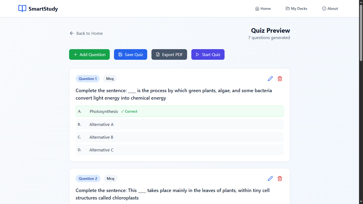Edit Question 1 with pencil icon
The image size is (363, 204).
coord(270,79)
